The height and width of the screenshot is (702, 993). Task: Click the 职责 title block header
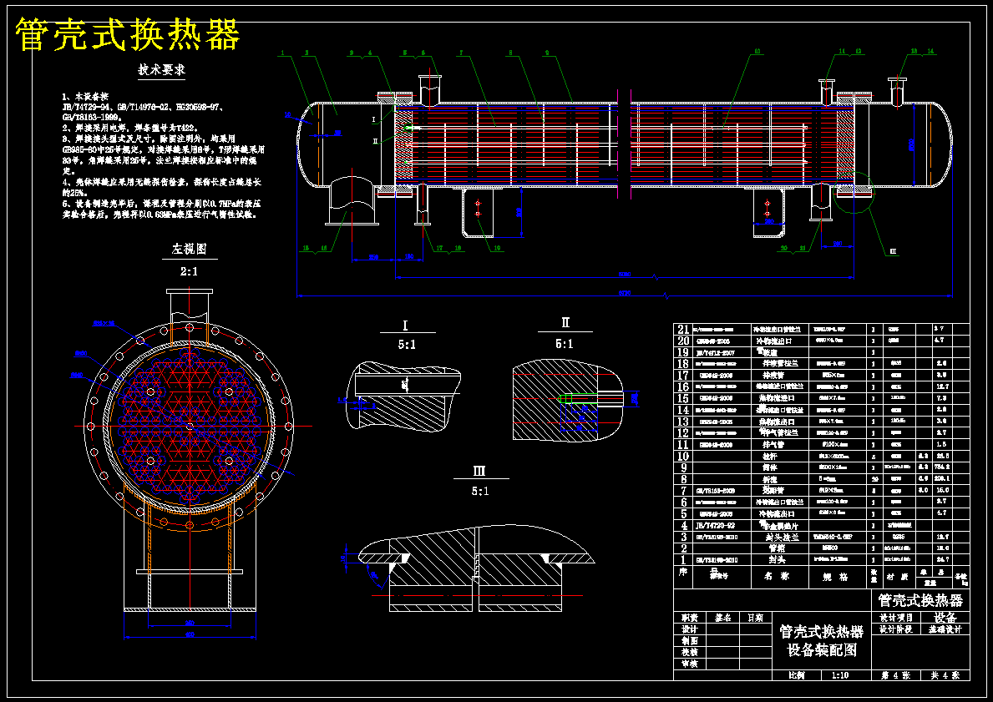(x=690, y=618)
